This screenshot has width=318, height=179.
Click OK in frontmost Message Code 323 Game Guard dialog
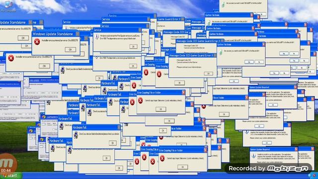(x=208, y=74)
